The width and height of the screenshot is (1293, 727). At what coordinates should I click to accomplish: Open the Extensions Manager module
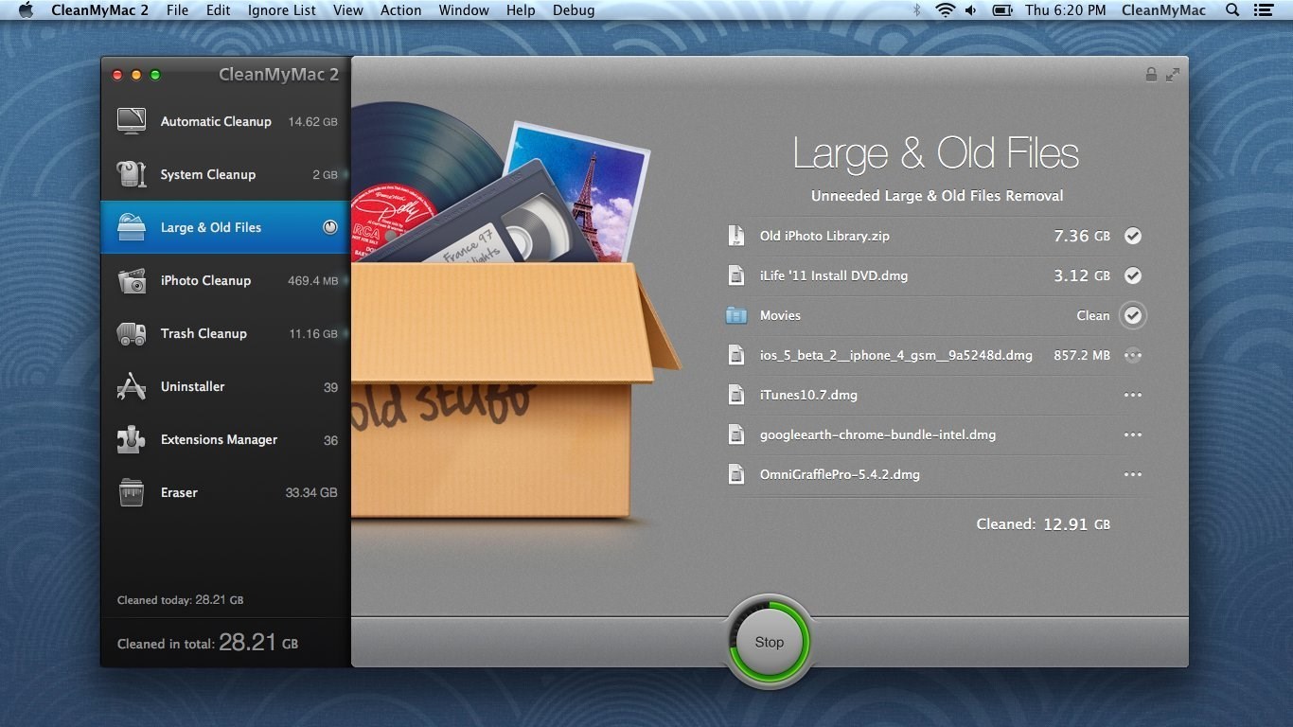(x=225, y=439)
